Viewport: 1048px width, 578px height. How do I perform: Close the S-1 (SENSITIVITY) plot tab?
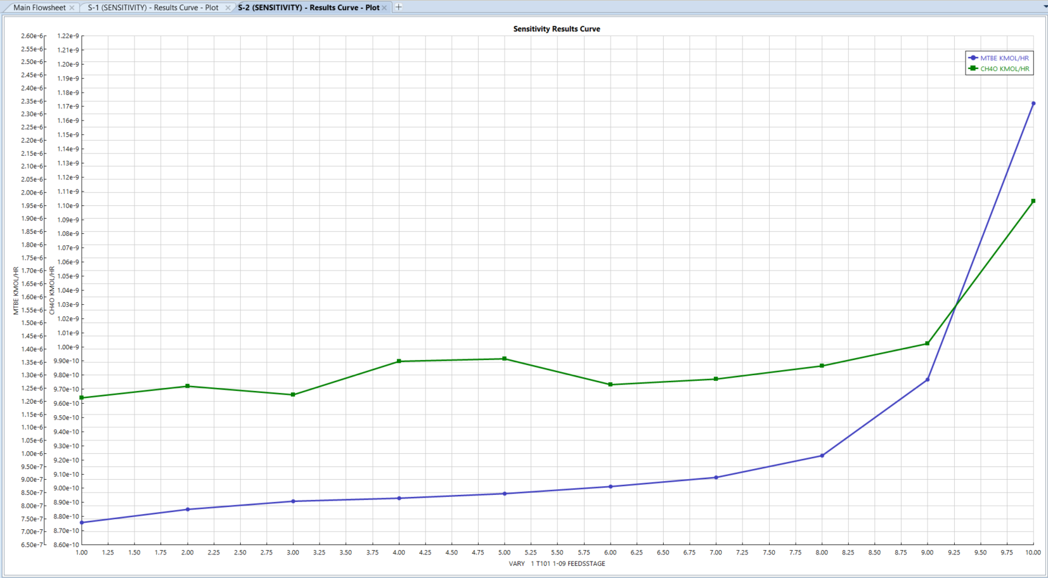tap(228, 8)
